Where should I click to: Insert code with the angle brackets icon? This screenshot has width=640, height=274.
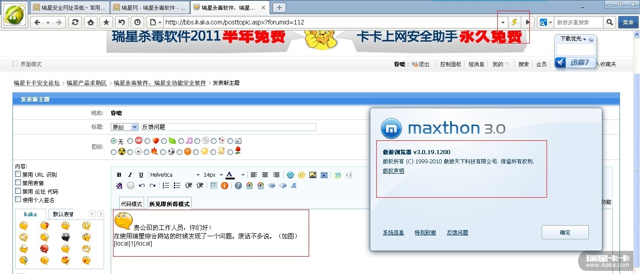coord(349,175)
